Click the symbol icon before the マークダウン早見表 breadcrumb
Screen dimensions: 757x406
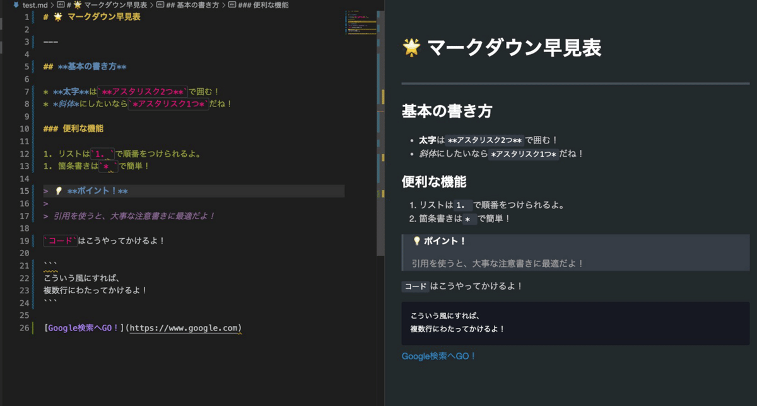point(61,5)
